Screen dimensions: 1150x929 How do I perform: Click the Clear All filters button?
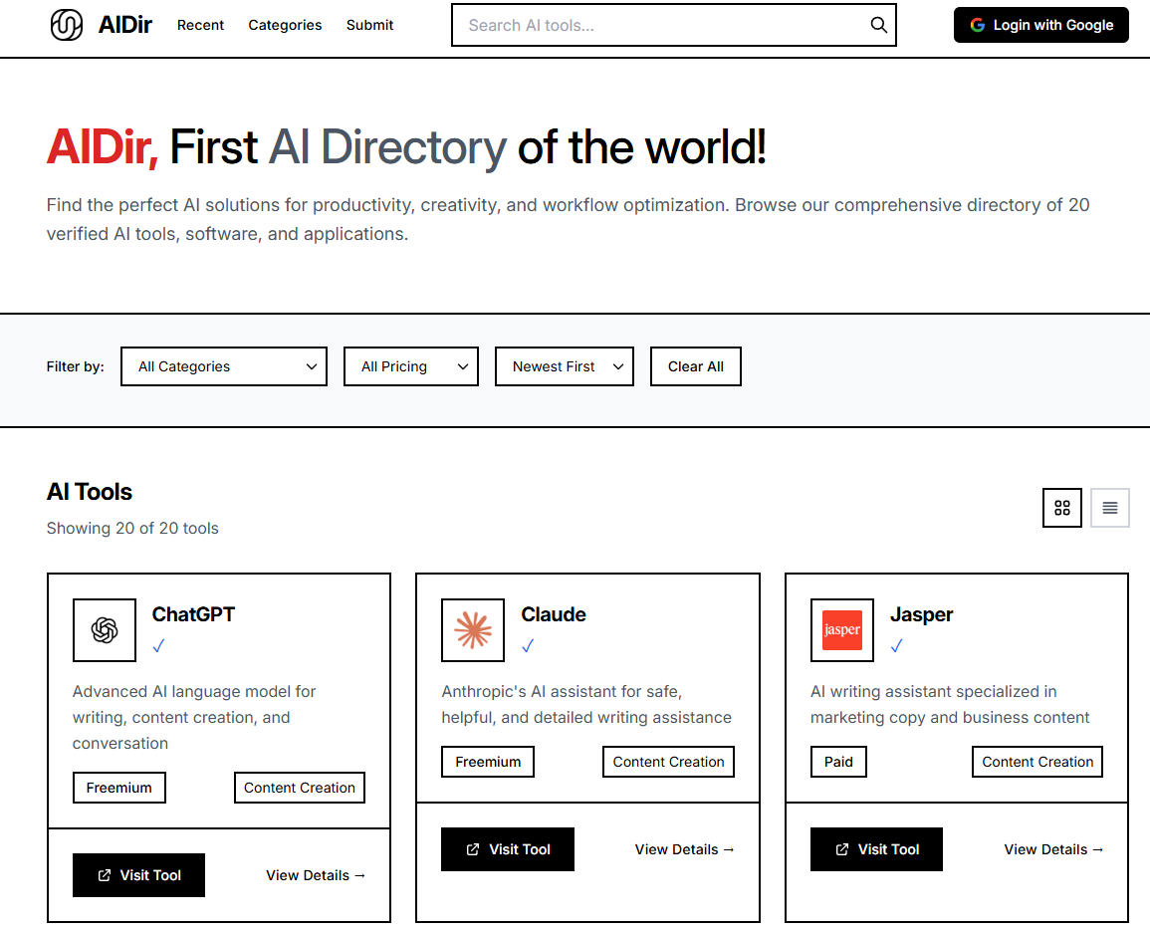coord(695,366)
